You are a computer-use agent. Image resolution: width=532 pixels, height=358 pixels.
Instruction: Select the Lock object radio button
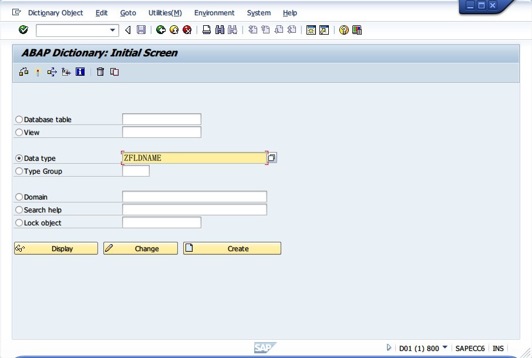[19, 223]
